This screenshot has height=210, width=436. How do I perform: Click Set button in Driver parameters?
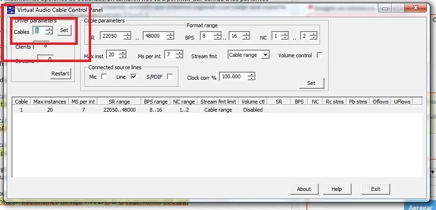point(64,31)
